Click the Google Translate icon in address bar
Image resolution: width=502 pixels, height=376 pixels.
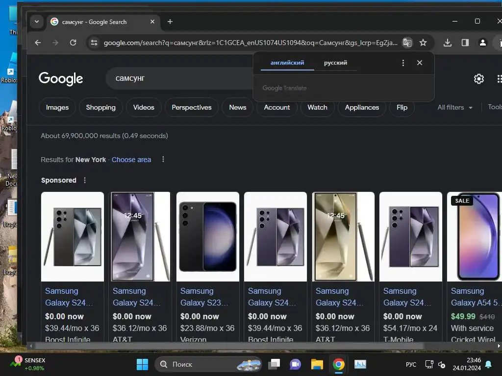point(407,43)
